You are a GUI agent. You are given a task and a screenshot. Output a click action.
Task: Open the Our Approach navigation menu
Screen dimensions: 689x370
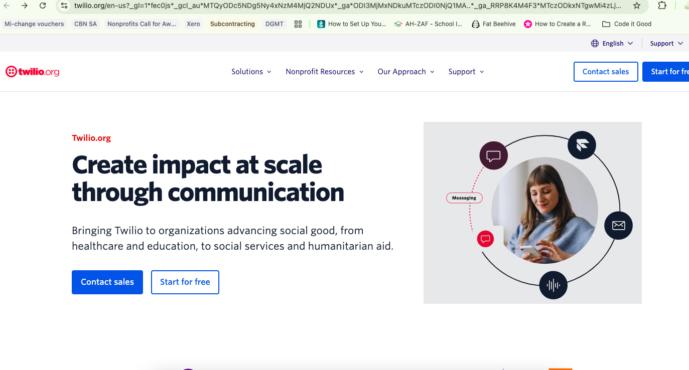pos(405,72)
